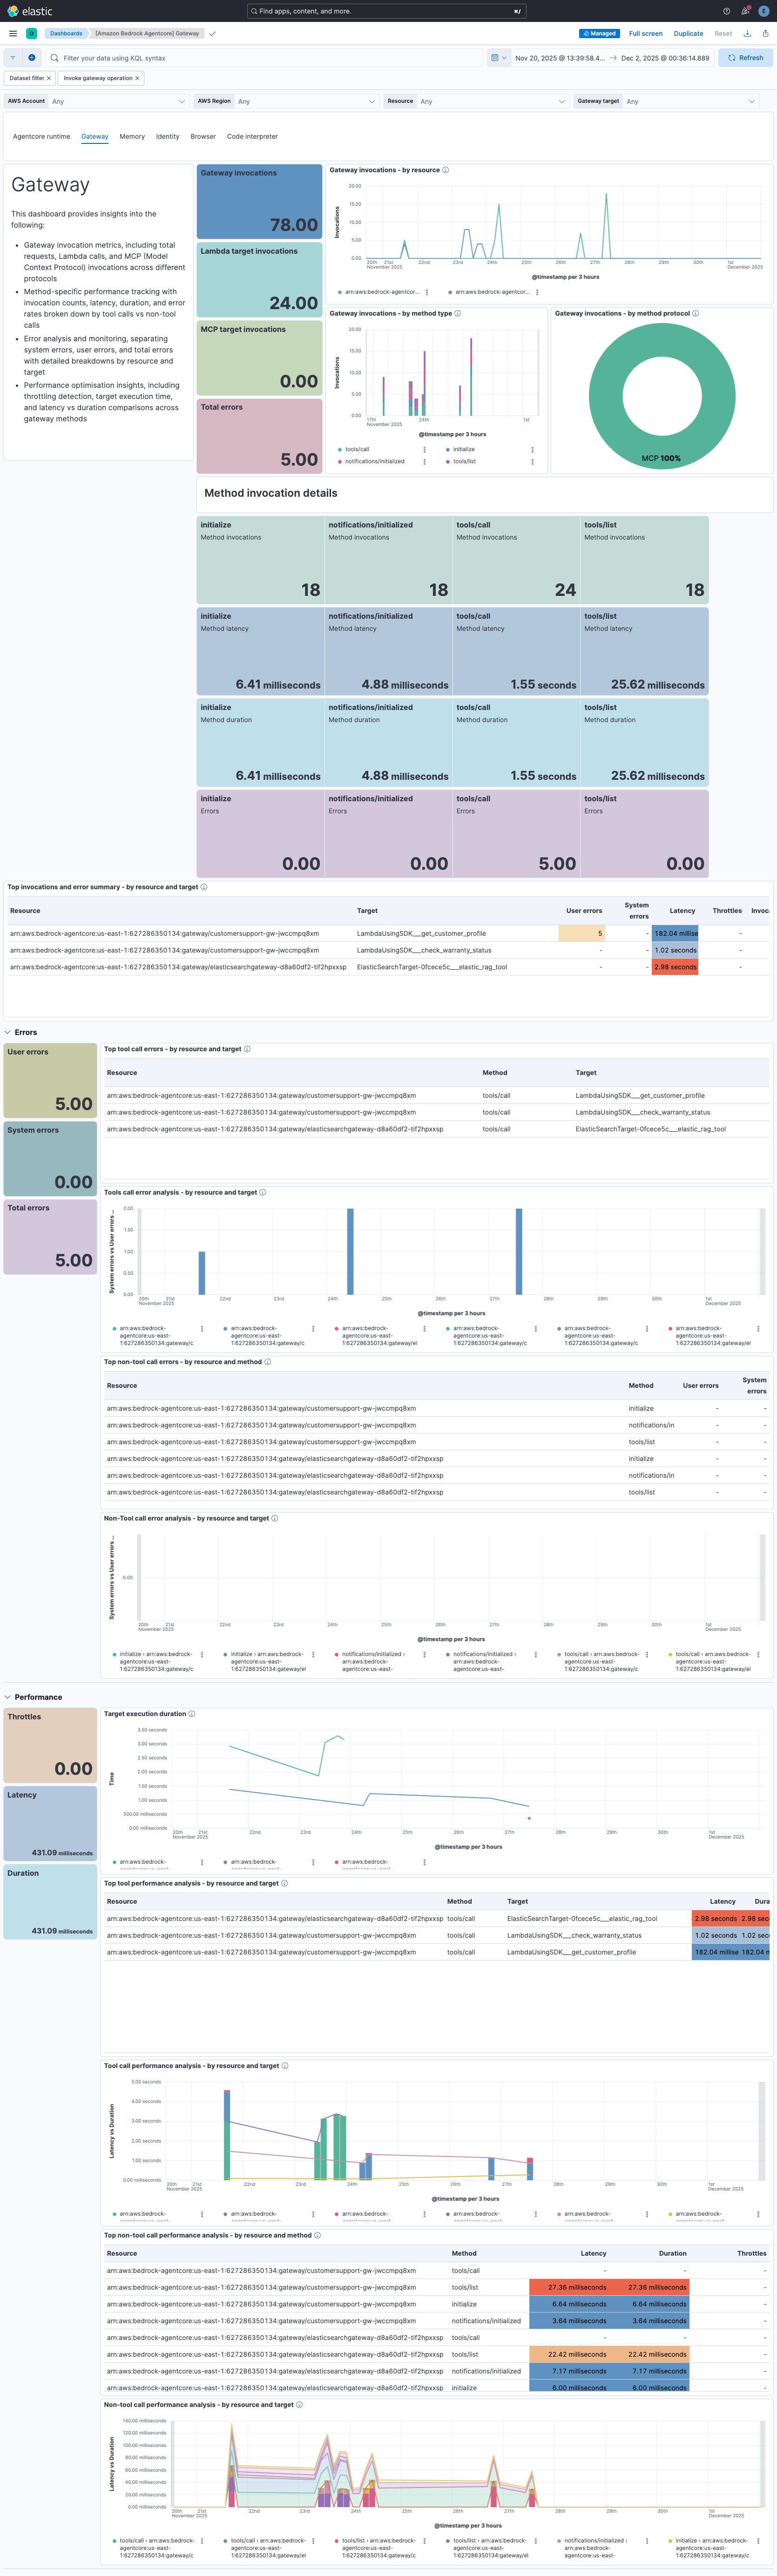
Task: Open the Elastic main navigation menu
Action: point(12,32)
